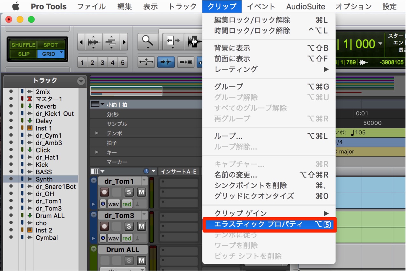
Task: Recall zoom preset 5
Action: (x=123, y=62)
